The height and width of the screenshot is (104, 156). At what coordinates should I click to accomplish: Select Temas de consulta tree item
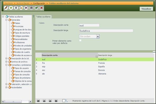[x=22, y=71]
